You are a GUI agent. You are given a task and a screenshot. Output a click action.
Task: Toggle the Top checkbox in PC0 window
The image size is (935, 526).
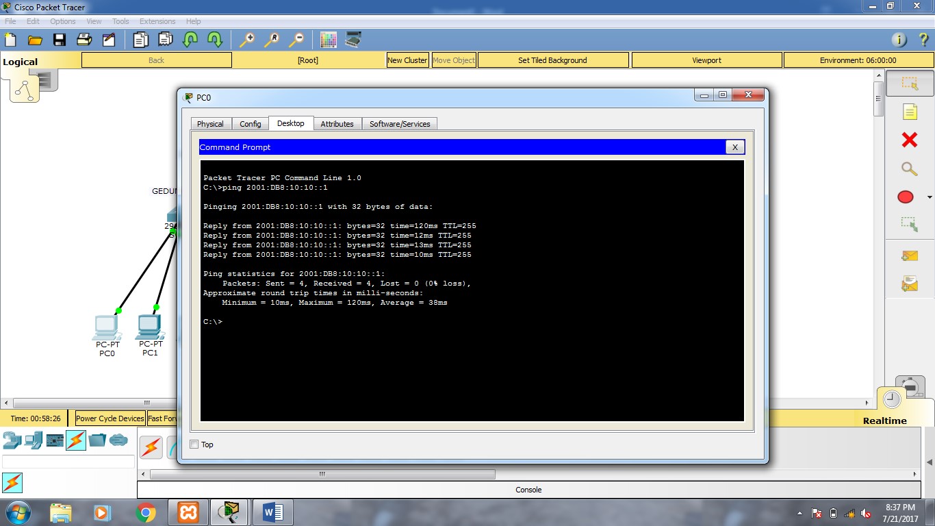click(194, 444)
